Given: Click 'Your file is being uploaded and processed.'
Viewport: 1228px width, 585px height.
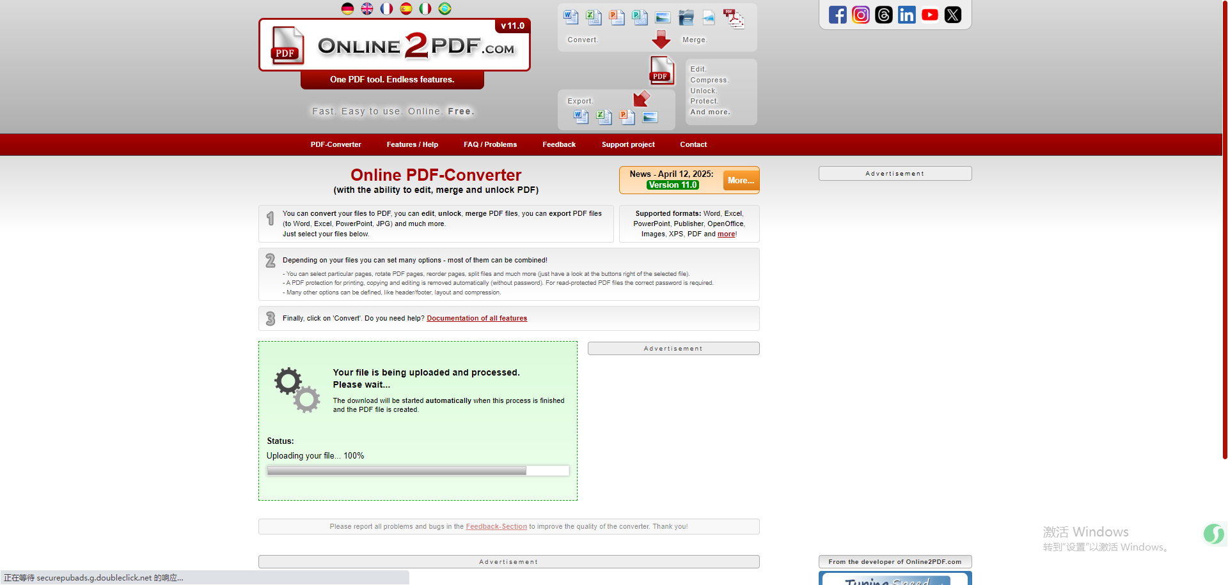Looking at the screenshot, I should pos(426,372).
